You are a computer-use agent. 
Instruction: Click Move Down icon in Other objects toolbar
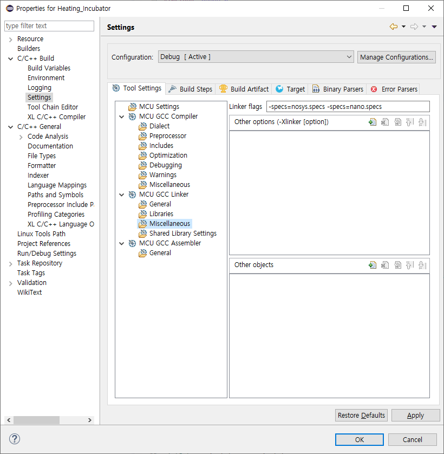coord(422,265)
